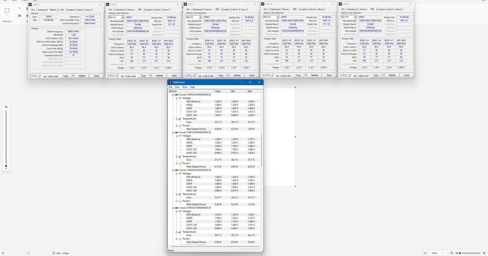Click the HWMonitor title bar app icon
Viewport: 488px width, 256px height.
(170, 82)
